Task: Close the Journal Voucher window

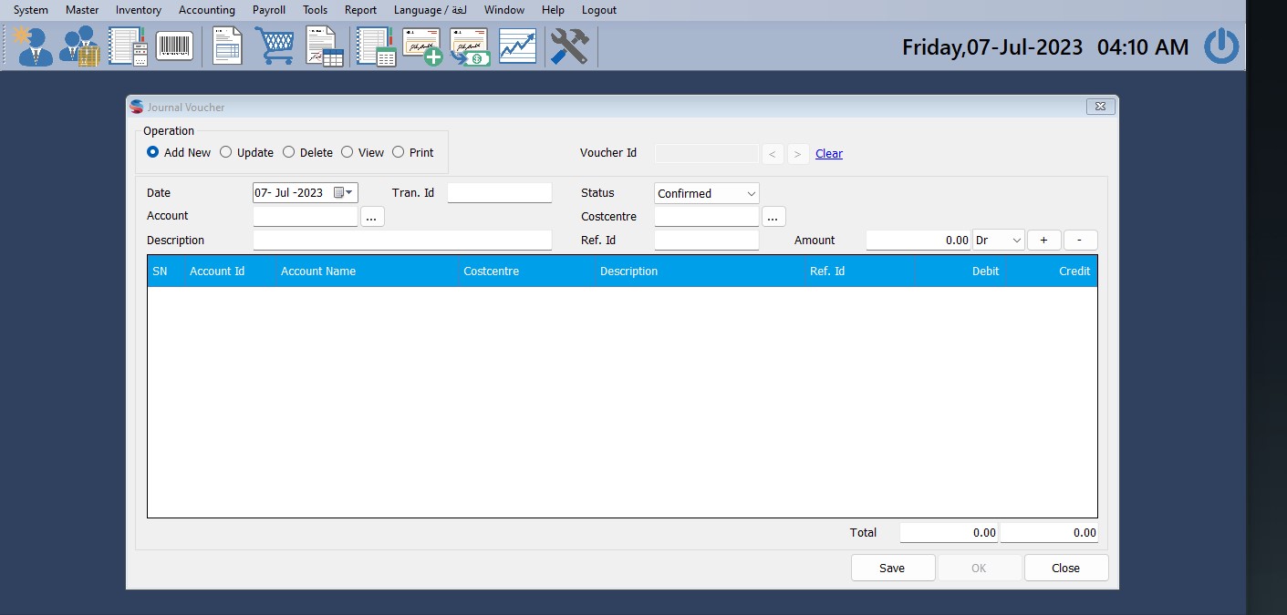Action: (x=1101, y=107)
